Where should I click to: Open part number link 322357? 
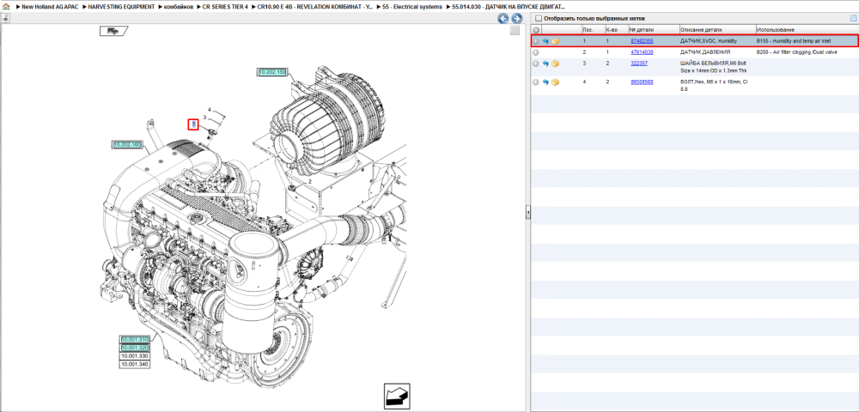(639, 64)
